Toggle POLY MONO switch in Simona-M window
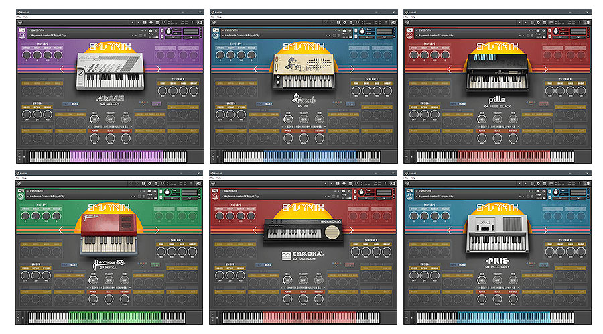The width and height of the screenshot is (603, 334). (x=263, y=264)
